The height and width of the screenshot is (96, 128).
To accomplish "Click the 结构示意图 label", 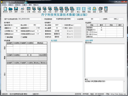I will point(89,41).
